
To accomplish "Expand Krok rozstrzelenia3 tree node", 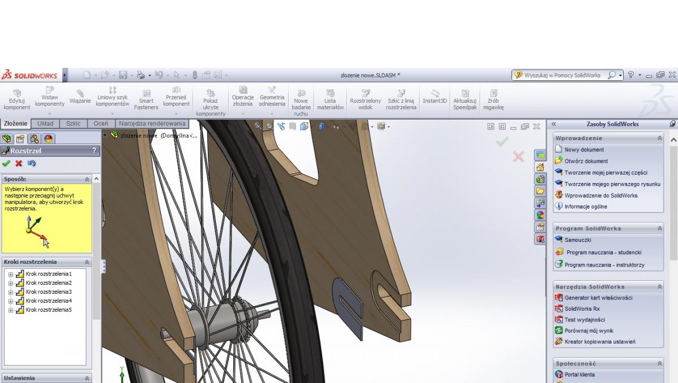I will click(x=11, y=292).
